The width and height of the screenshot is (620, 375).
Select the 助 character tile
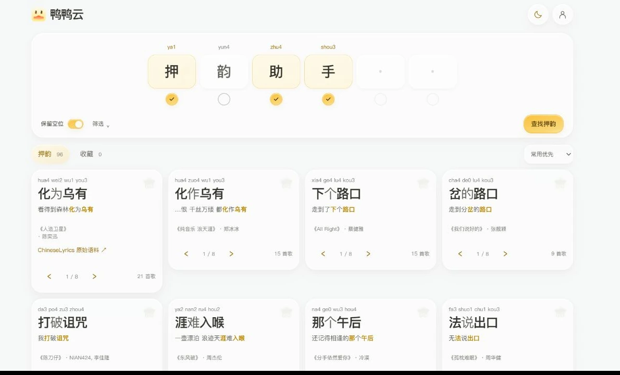[x=276, y=71]
